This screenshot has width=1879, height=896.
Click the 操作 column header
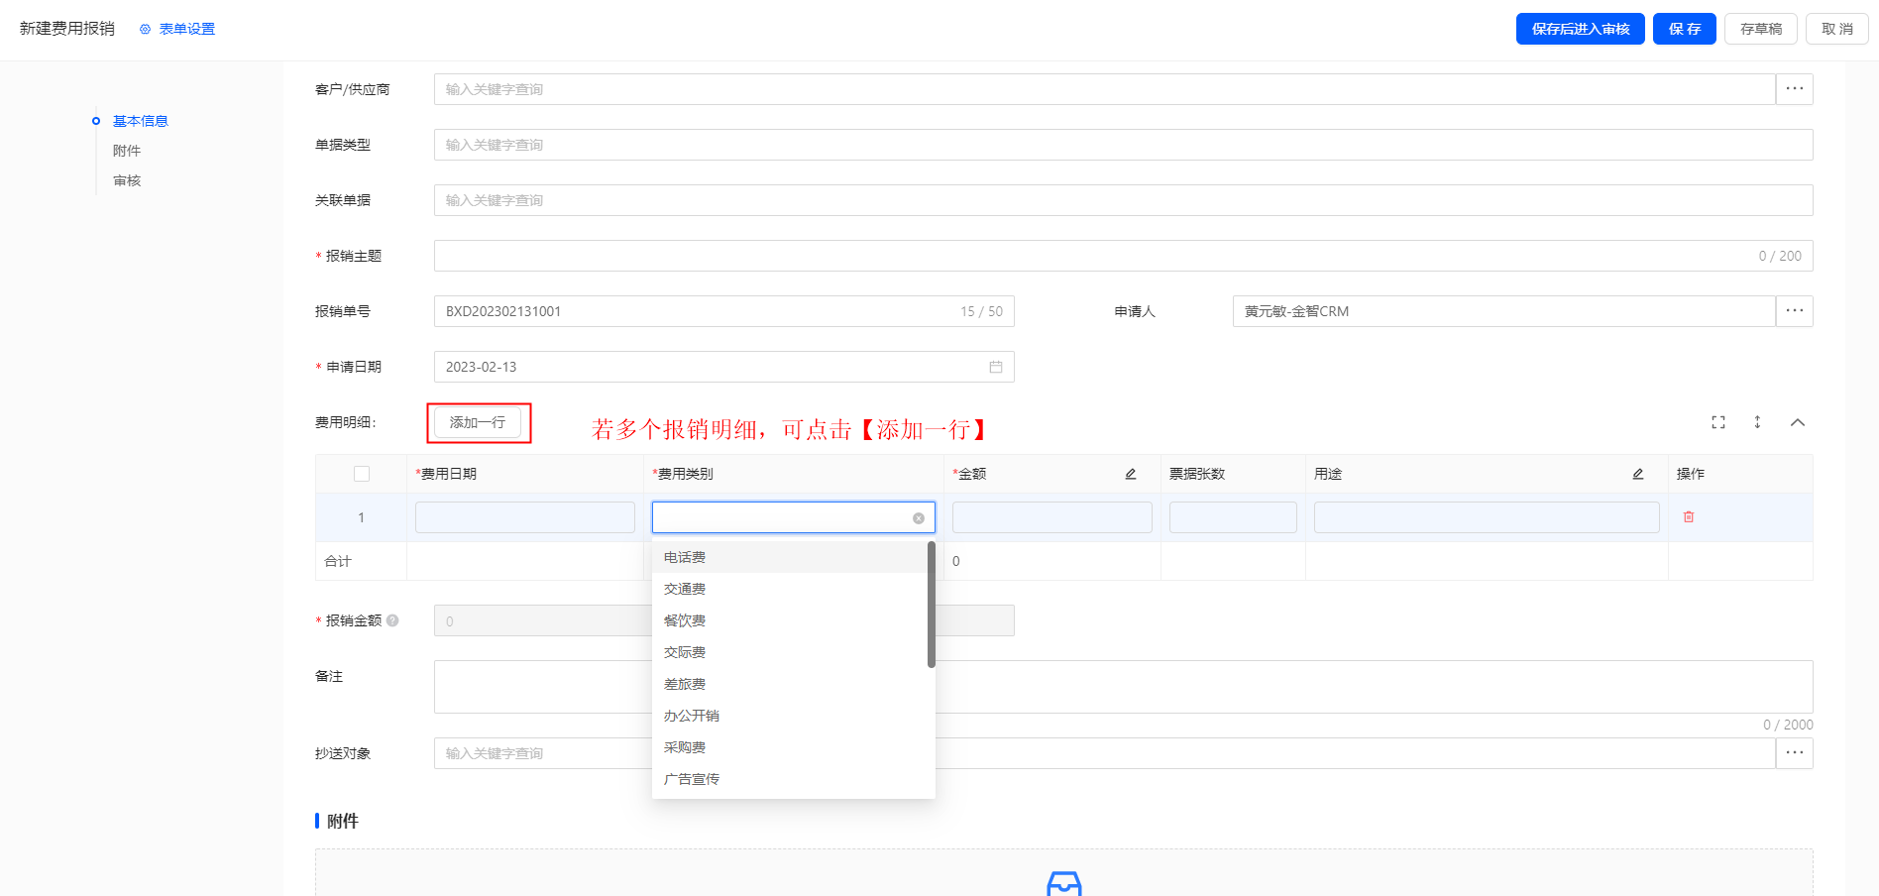[x=1740, y=474]
